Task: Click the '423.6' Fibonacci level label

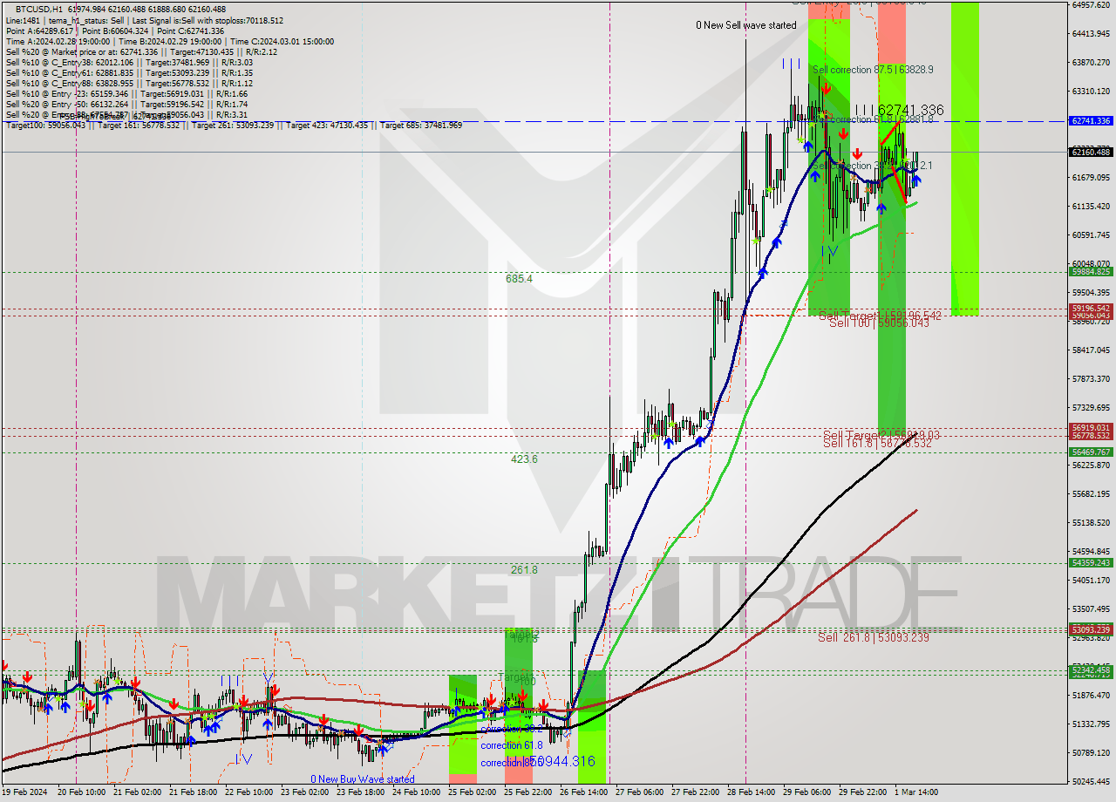Action: click(x=524, y=459)
